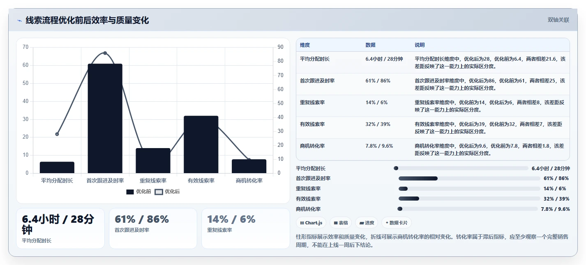Click the 数据 column header
Screen dimensions: 586x265
(370, 45)
